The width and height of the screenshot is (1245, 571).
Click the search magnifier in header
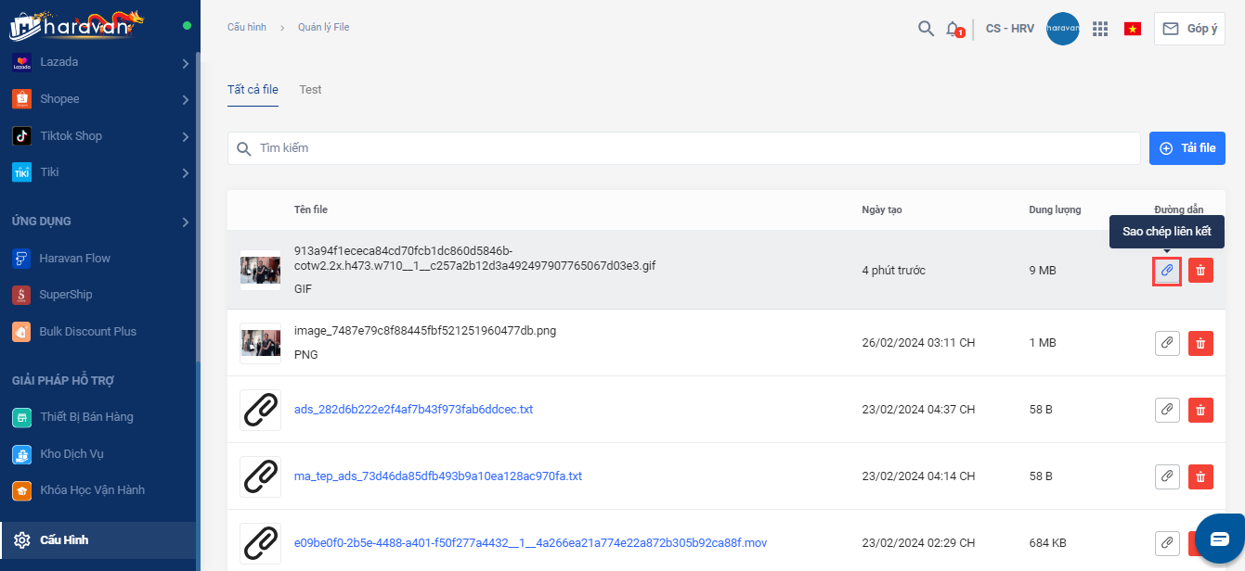[926, 29]
